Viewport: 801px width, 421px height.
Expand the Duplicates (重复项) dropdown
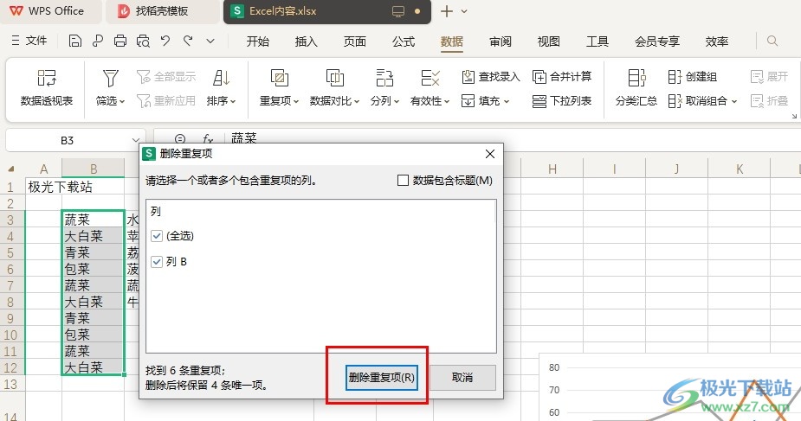pos(279,101)
